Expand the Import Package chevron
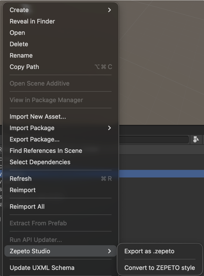 point(109,128)
